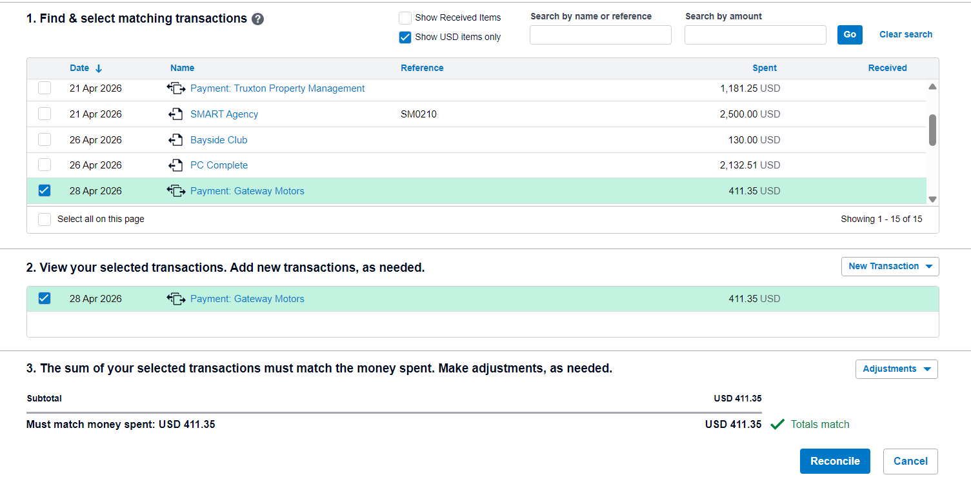Check Select all on this page
Screen dimensions: 971x477
pyautogui.click(x=45, y=219)
